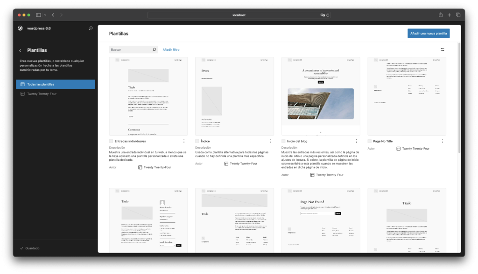Reload the page with refresh icon

tap(328, 15)
